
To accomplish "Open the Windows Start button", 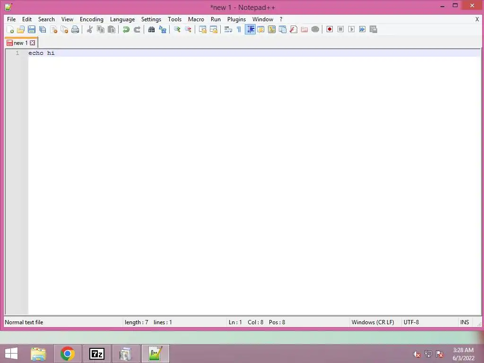I will click(11, 354).
